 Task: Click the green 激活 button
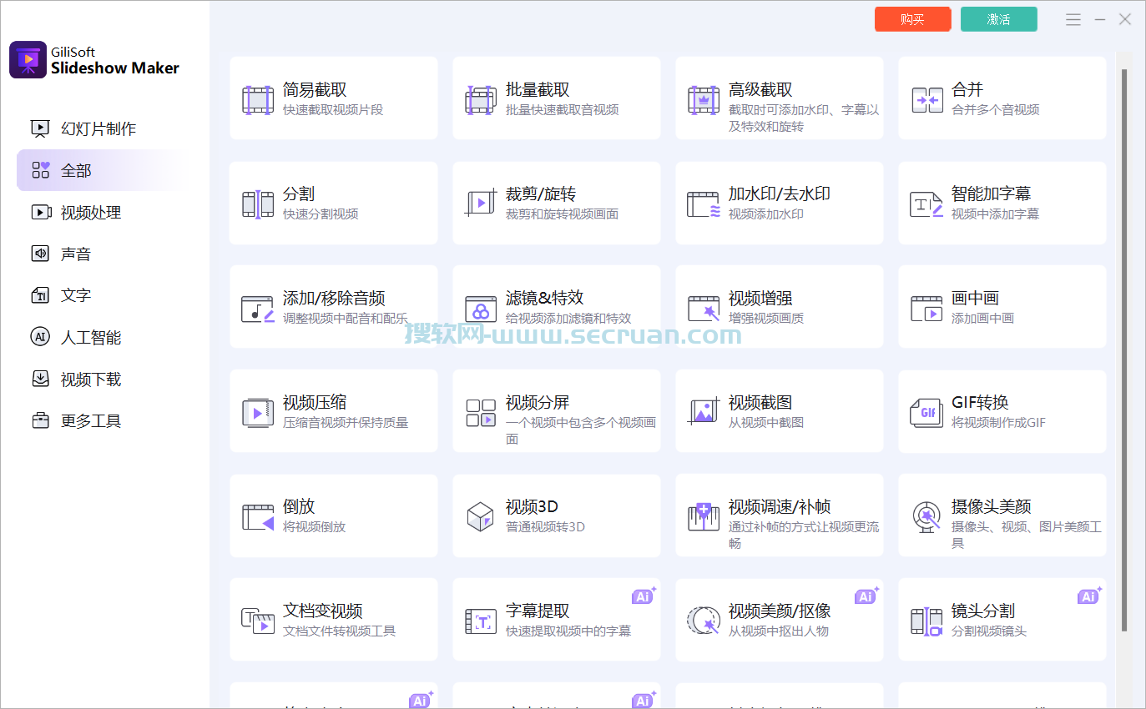[x=999, y=19]
